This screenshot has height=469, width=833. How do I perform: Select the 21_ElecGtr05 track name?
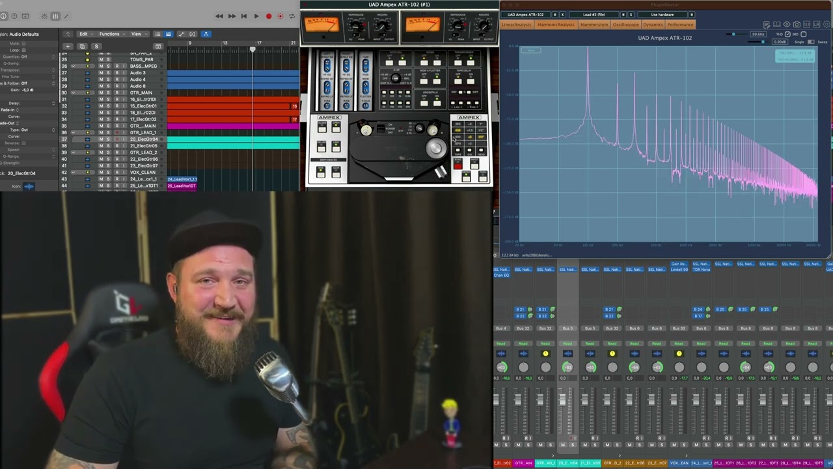143,146
